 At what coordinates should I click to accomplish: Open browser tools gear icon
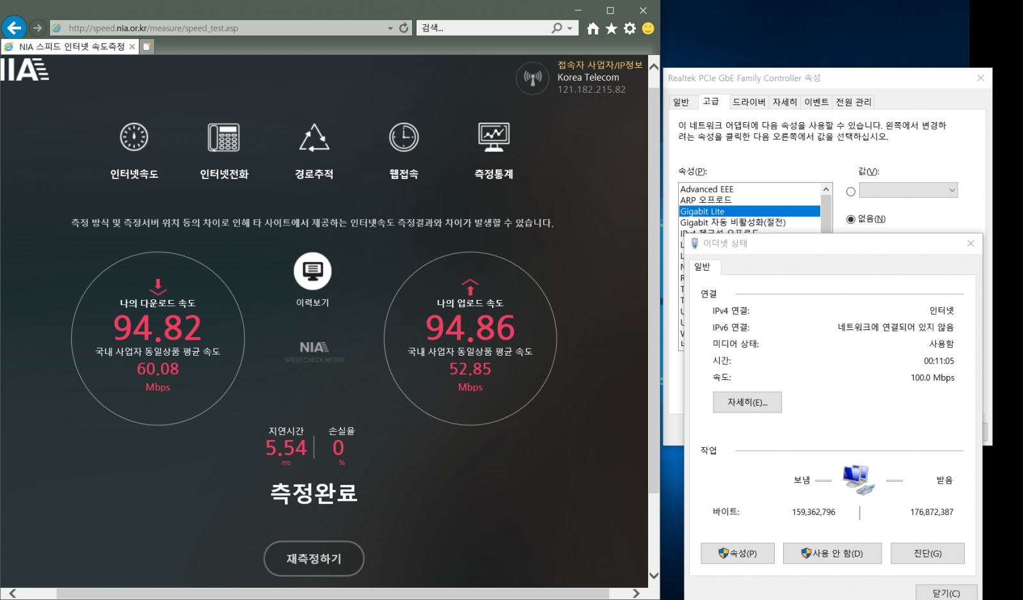pyautogui.click(x=630, y=28)
